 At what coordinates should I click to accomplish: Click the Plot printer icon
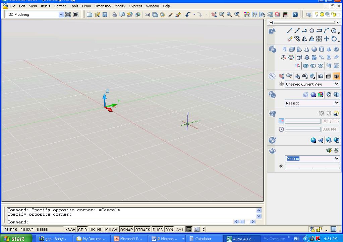[114, 15]
